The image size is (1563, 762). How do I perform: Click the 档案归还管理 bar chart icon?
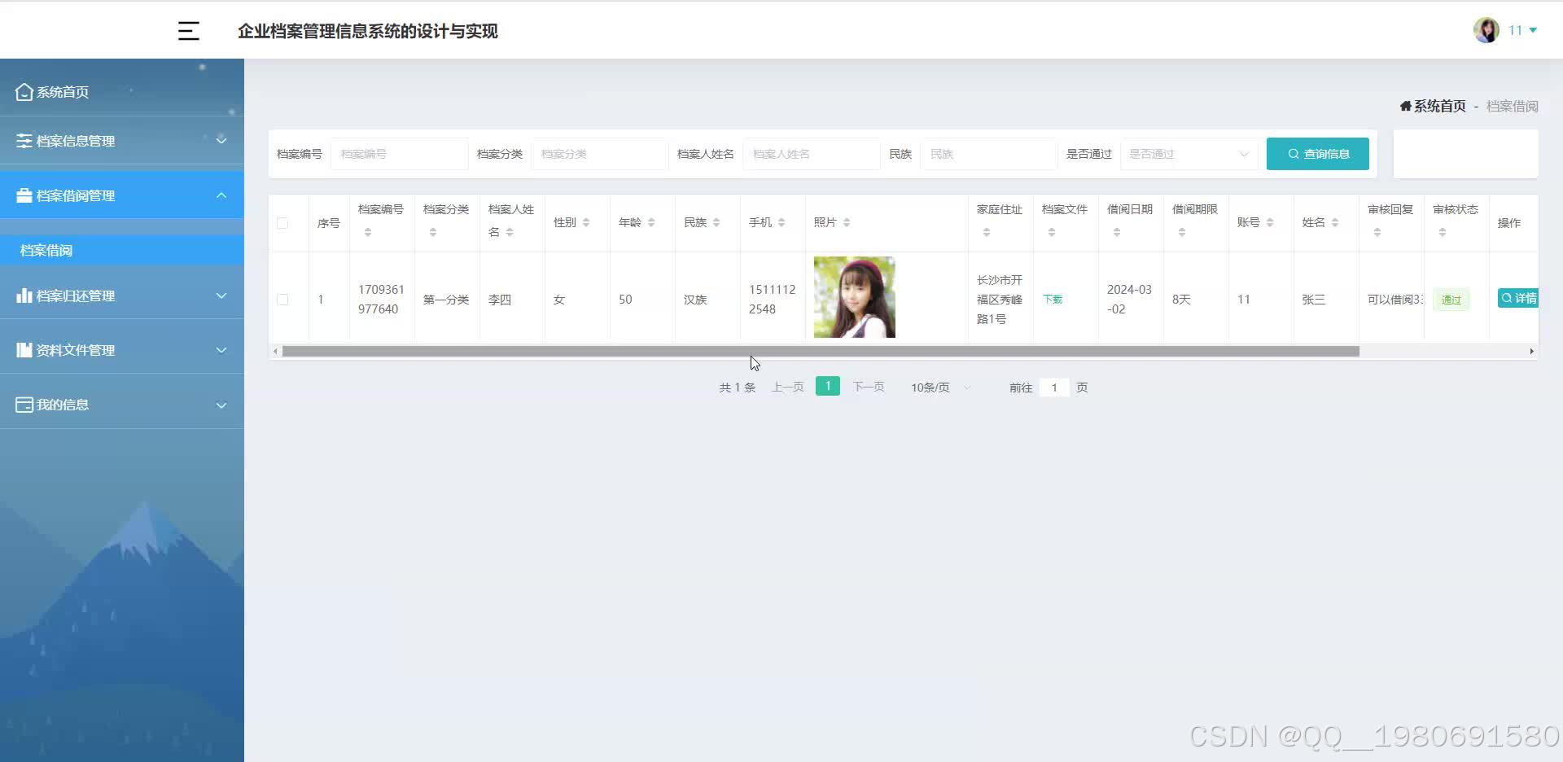[24, 296]
